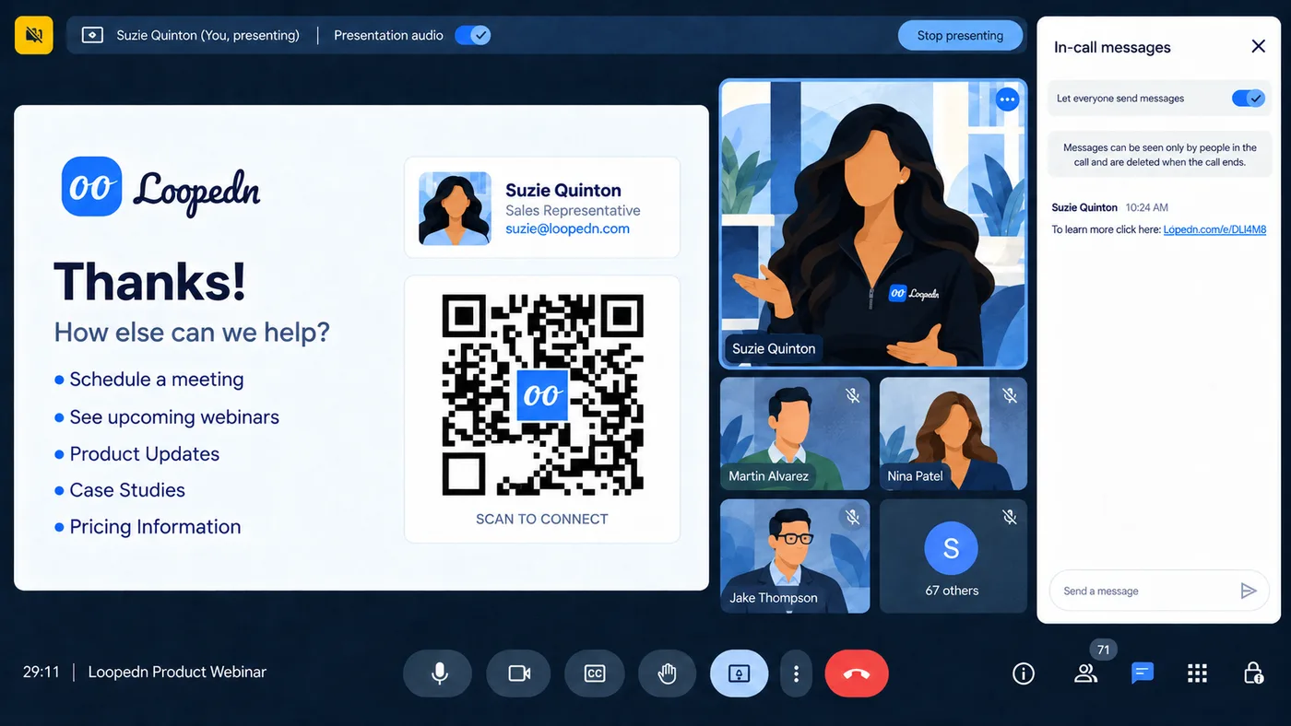Turn on closed captions
The image size is (1291, 726).
[x=595, y=673]
